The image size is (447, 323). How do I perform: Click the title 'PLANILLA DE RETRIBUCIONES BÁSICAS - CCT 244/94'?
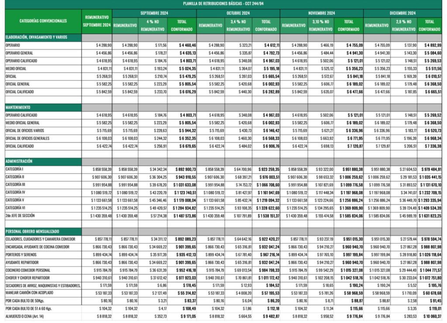pyautogui.click(x=223, y=4)
